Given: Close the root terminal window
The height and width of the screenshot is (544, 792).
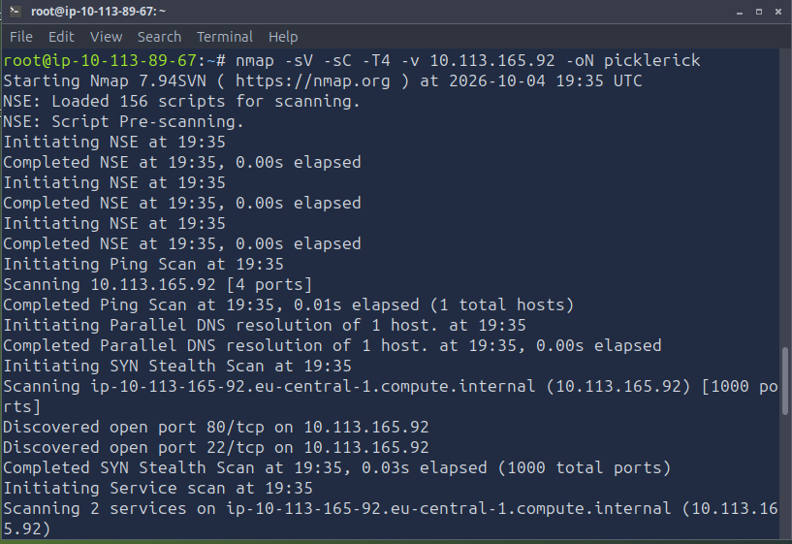Looking at the screenshot, I should pyautogui.click(x=777, y=12).
